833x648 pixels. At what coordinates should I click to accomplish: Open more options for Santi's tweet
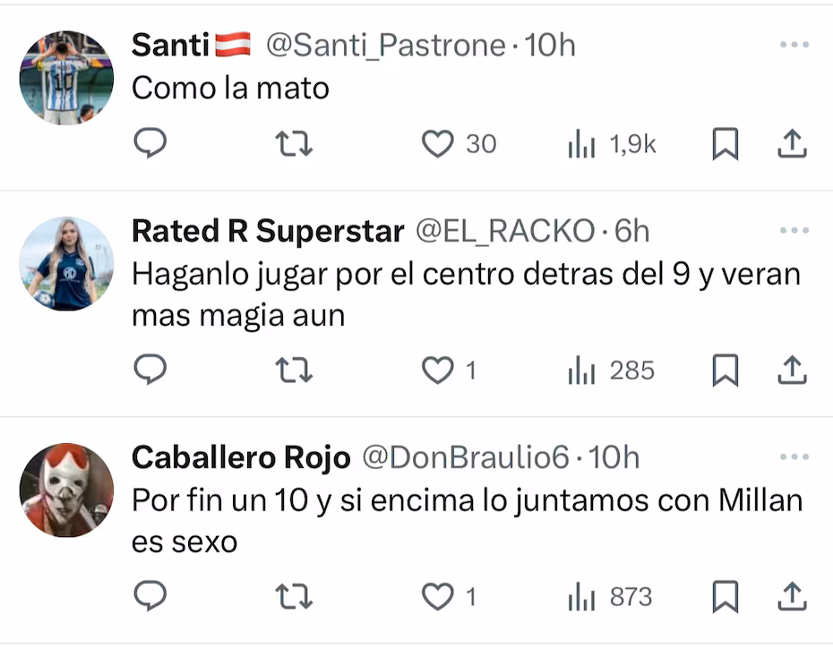[x=794, y=45]
